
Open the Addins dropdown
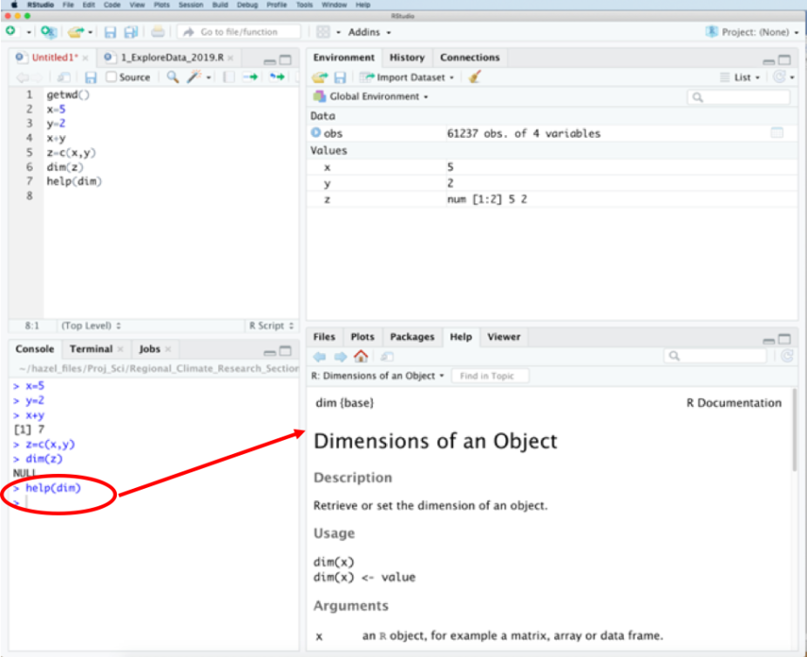369,32
